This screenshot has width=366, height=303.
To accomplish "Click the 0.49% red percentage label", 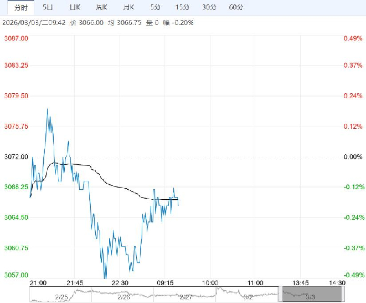I will tap(352, 38).
